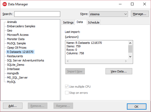Click the vertical scrollbar thumb in info box
This screenshot has width=151, height=112.
pyautogui.click(x=130, y=49)
